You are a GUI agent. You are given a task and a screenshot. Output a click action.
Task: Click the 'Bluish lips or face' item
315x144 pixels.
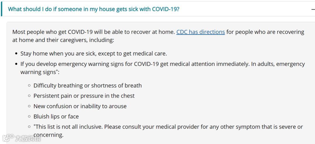click(x=56, y=117)
